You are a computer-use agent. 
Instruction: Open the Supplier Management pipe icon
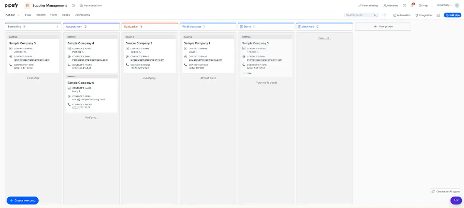tap(28, 6)
